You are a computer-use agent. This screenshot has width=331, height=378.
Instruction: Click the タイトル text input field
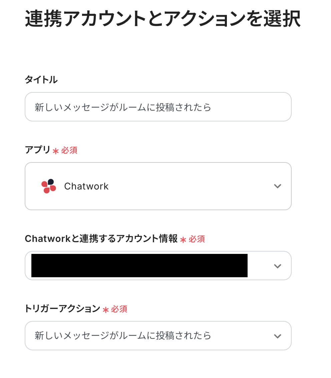coord(158,107)
